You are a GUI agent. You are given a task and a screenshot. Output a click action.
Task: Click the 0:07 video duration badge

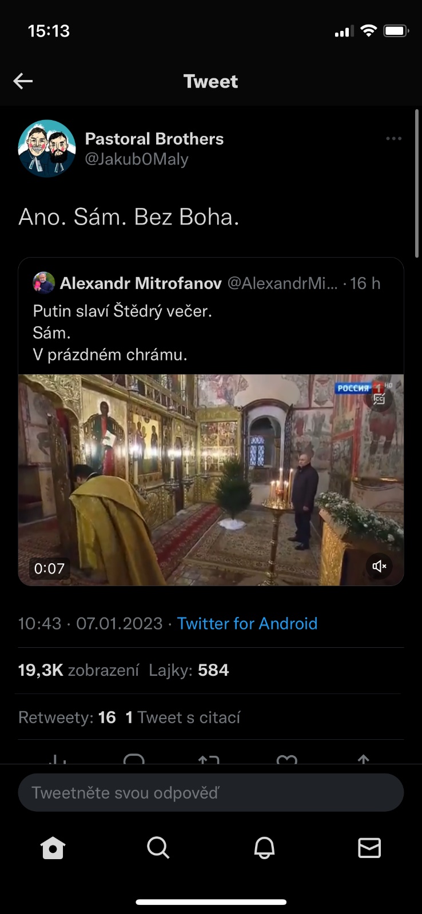pyautogui.click(x=50, y=568)
